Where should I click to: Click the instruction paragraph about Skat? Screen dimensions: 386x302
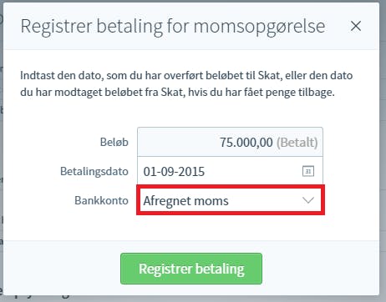(x=186, y=83)
